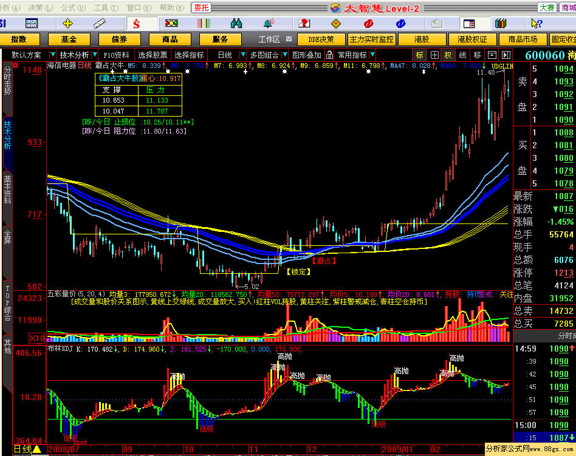Open the binoculars search tool

tap(236, 24)
